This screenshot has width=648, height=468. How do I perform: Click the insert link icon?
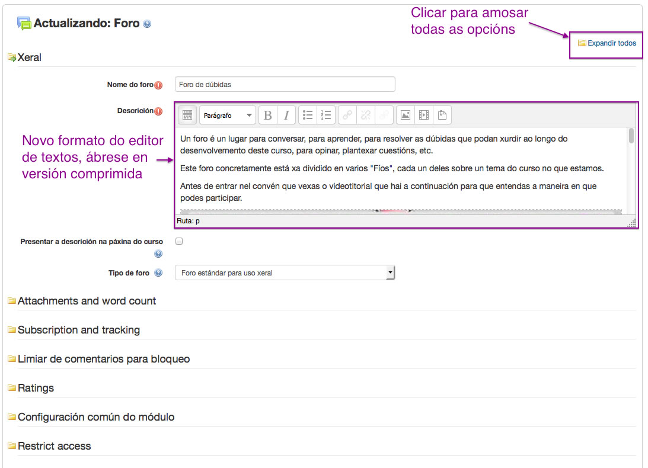tap(347, 114)
